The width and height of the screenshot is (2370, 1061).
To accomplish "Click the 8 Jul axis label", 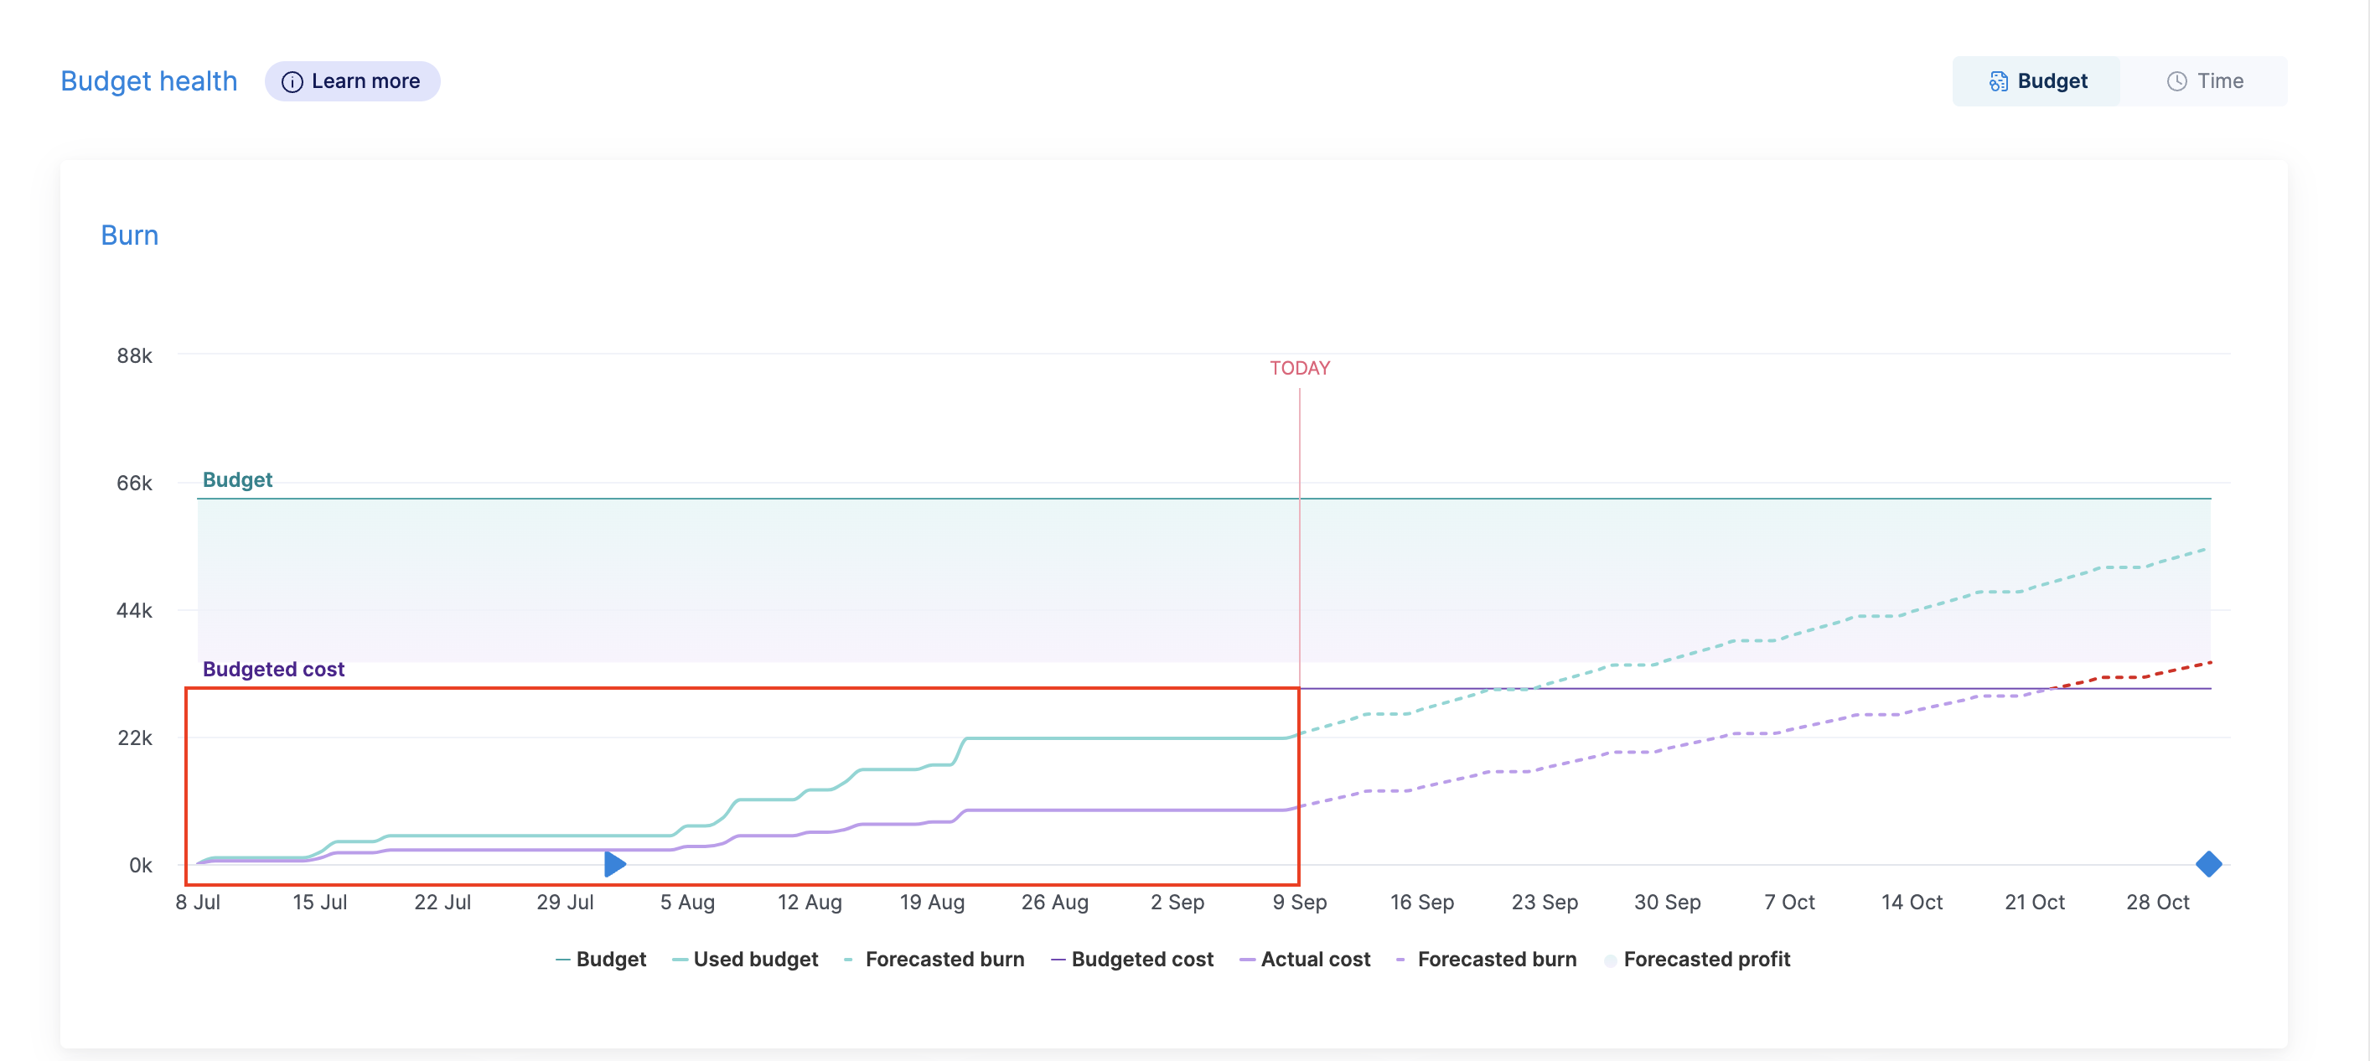I will [198, 902].
